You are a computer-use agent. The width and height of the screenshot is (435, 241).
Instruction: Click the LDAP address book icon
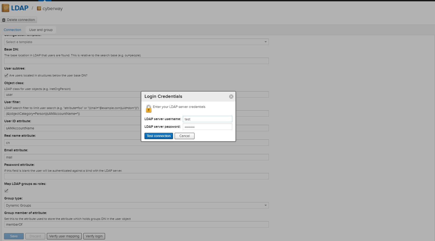click(x=5, y=8)
